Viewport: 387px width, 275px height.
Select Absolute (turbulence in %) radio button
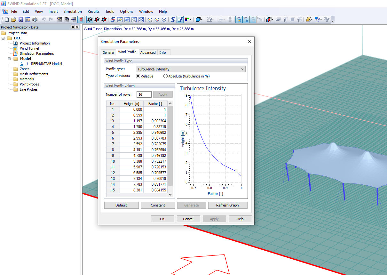click(x=165, y=76)
